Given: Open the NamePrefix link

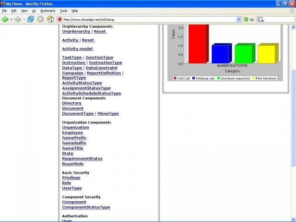Looking at the screenshot, I should (x=74, y=138).
